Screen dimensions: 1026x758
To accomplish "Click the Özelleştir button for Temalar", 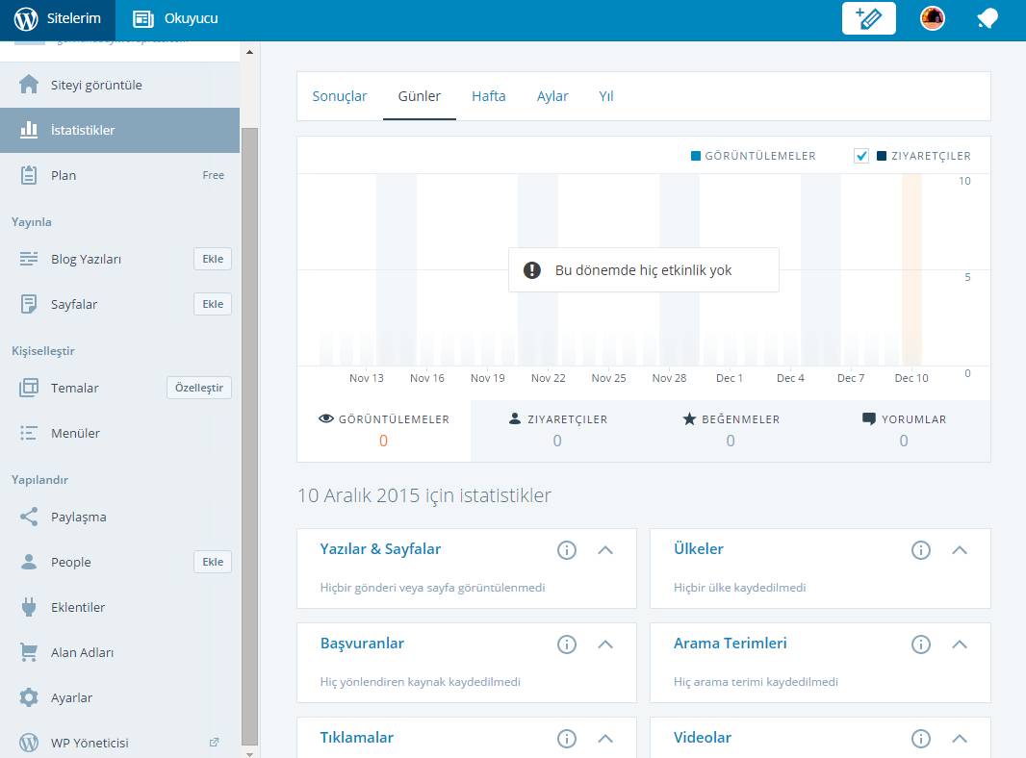I will (x=198, y=388).
